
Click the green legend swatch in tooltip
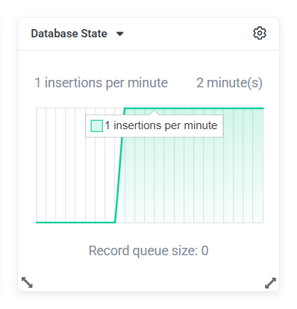(x=96, y=125)
